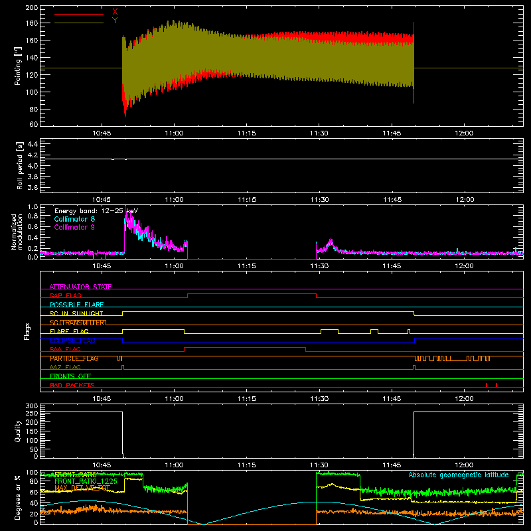The height and width of the screenshot is (531, 531).
Task: Click the 'Absolute geomagnetic latitude' legend text
Action: (x=459, y=475)
